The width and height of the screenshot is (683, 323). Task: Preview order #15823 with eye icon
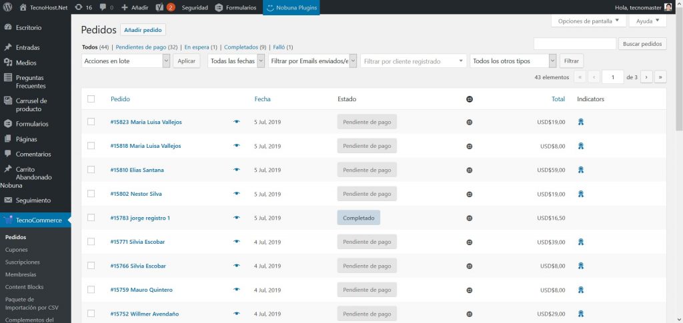tap(237, 122)
